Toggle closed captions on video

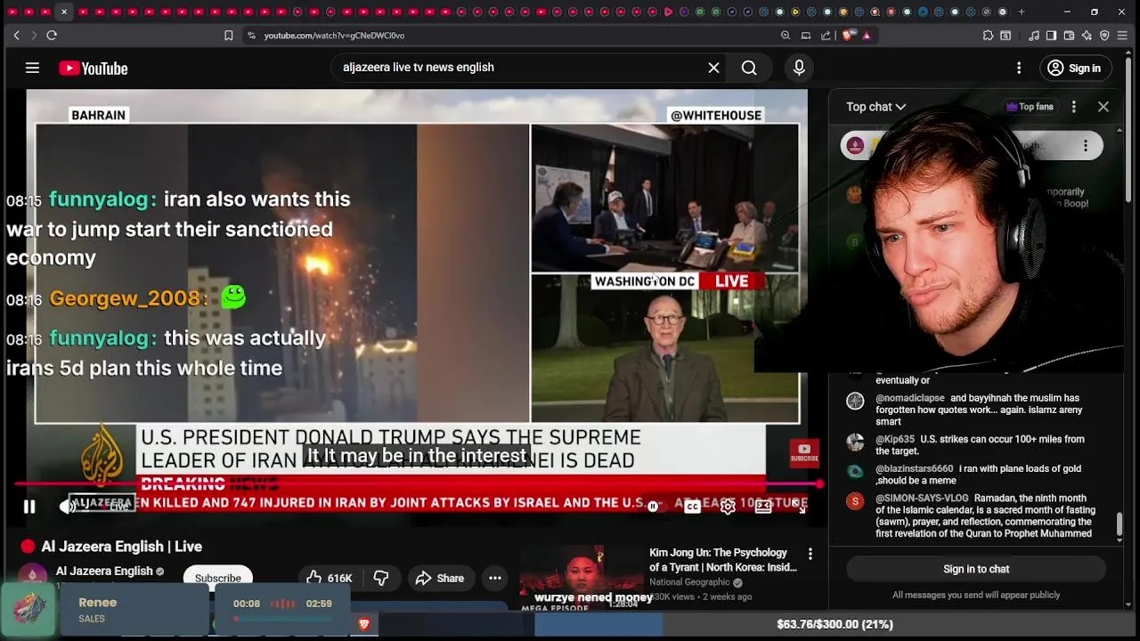692,507
